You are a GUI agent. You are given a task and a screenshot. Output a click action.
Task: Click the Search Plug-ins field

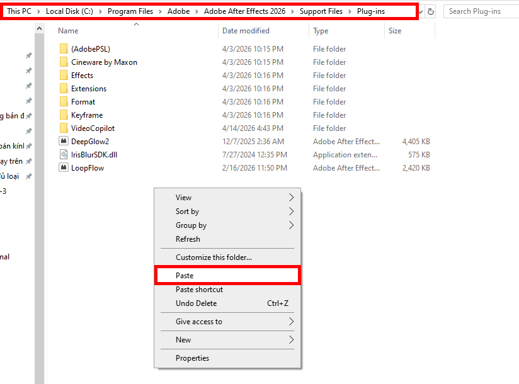(481, 11)
